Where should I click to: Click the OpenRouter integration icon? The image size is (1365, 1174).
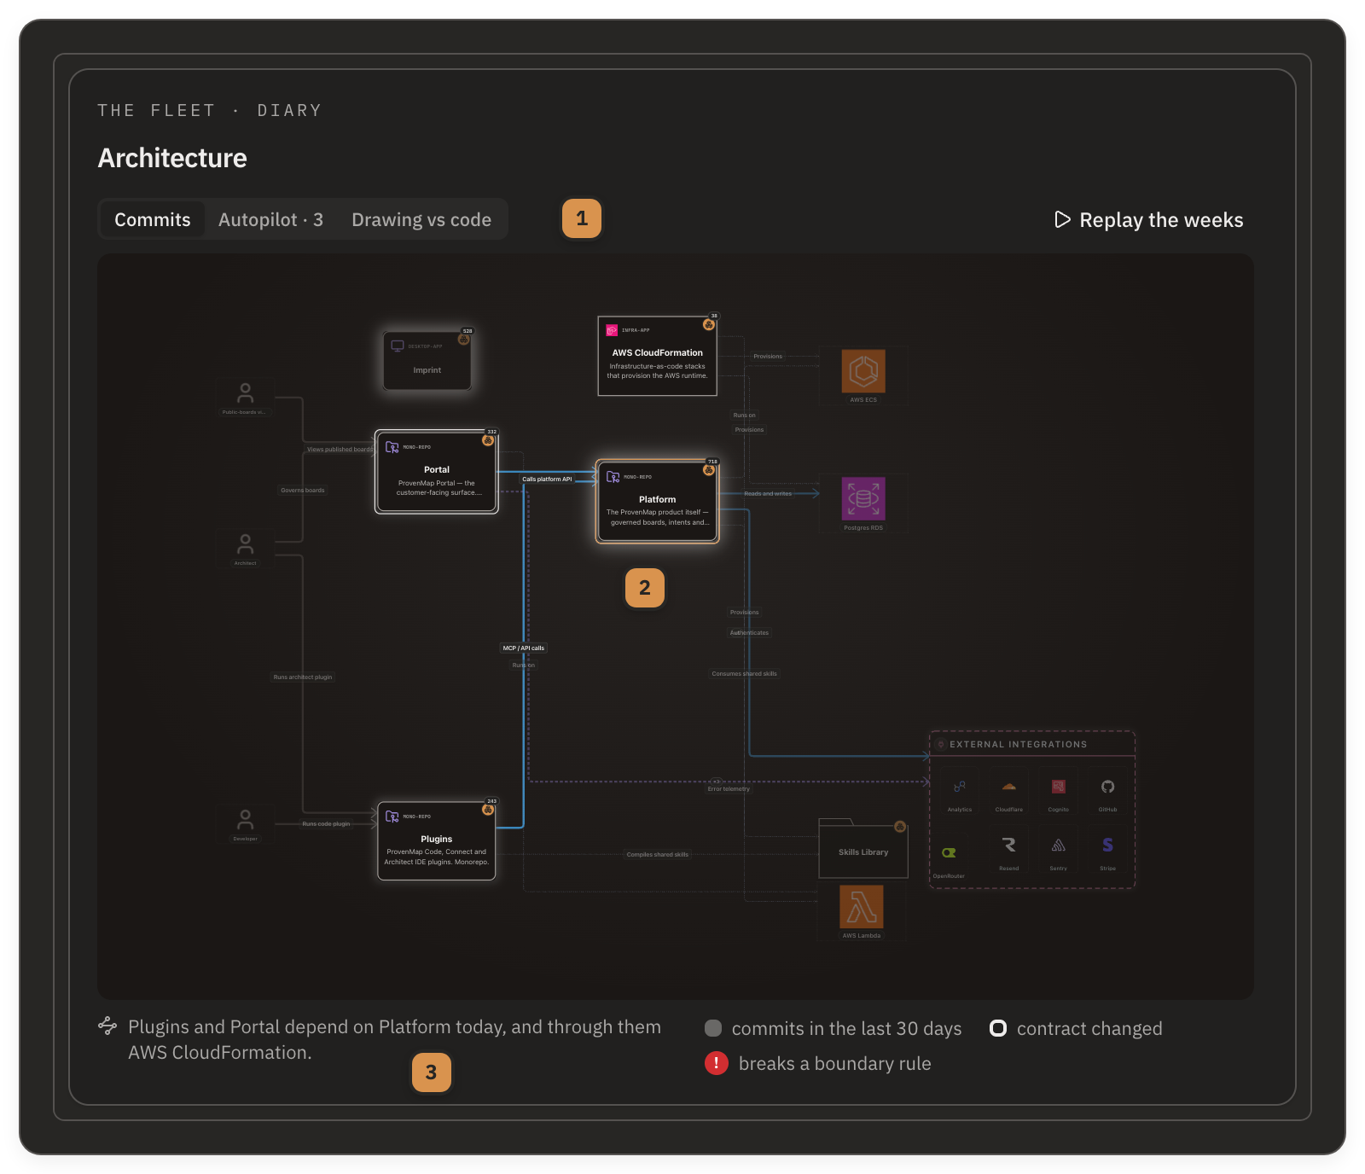949,853
